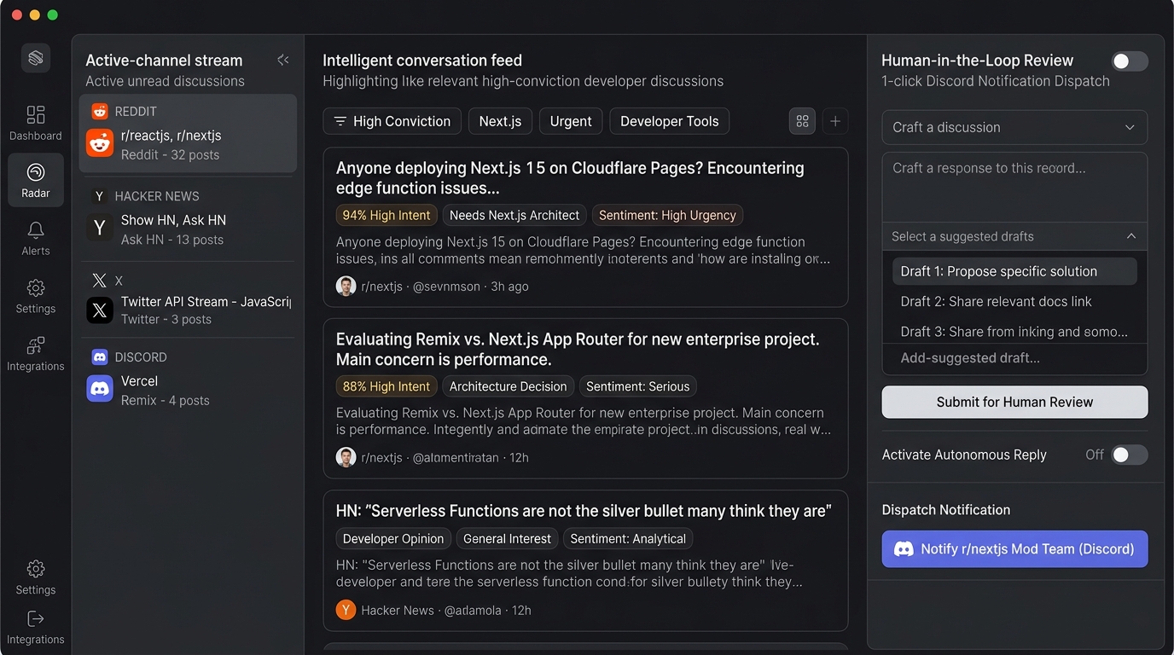The height and width of the screenshot is (655, 1174).
Task: Click the Integrations item with exit-arrow icon
Action: [x=36, y=628]
